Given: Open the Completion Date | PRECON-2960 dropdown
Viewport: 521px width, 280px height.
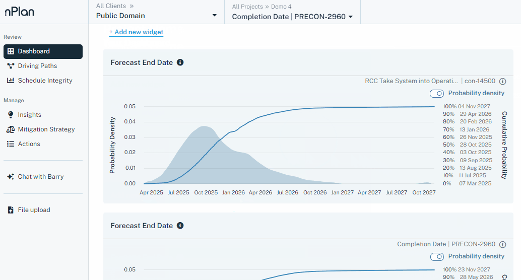Looking at the screenshot, I should tap(292, 17).
